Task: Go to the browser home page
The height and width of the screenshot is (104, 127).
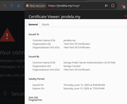Action: click(x=19, y=6)
